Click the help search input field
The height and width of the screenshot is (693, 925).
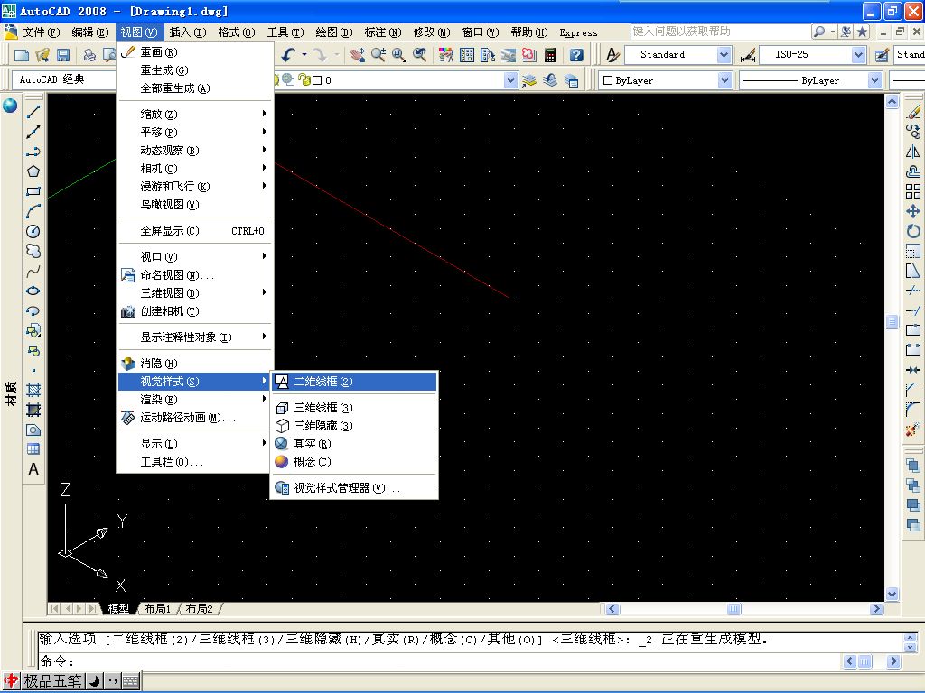(x=718, y=32)
